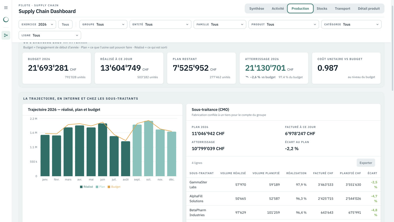The width and height of the screenshot is (394, 222).
Task: Open the Catégorie filter dropdown
Action: (x=351, y=24)
